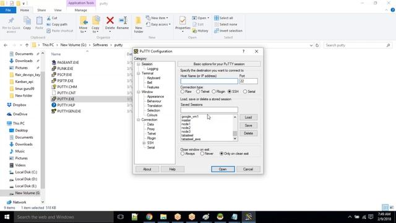Click the Move to icon

click(84, 20)
